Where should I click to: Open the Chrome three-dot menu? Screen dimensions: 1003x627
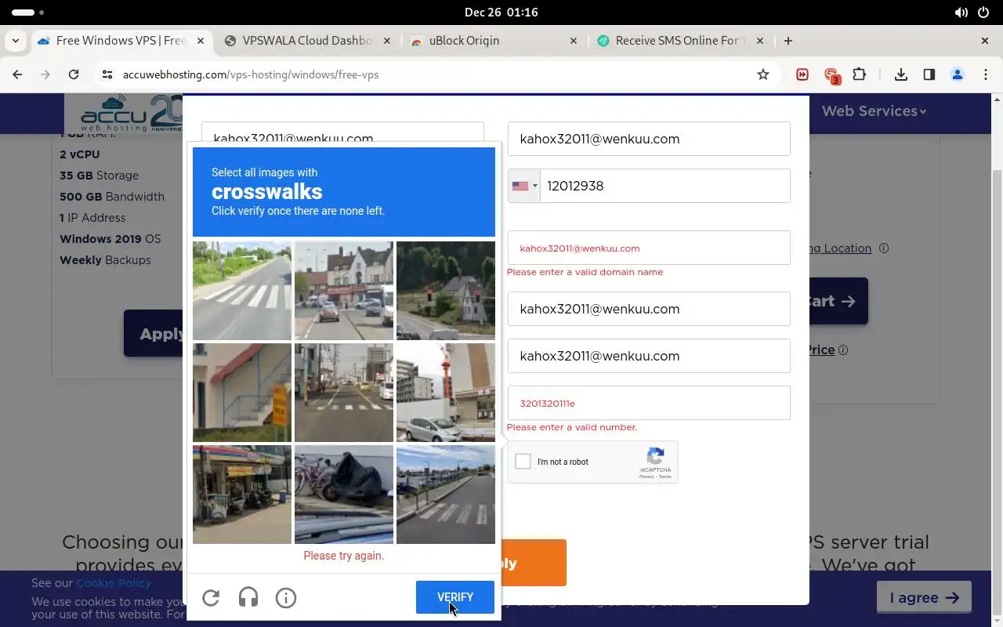pyautogui.click(x=986, y=74)
